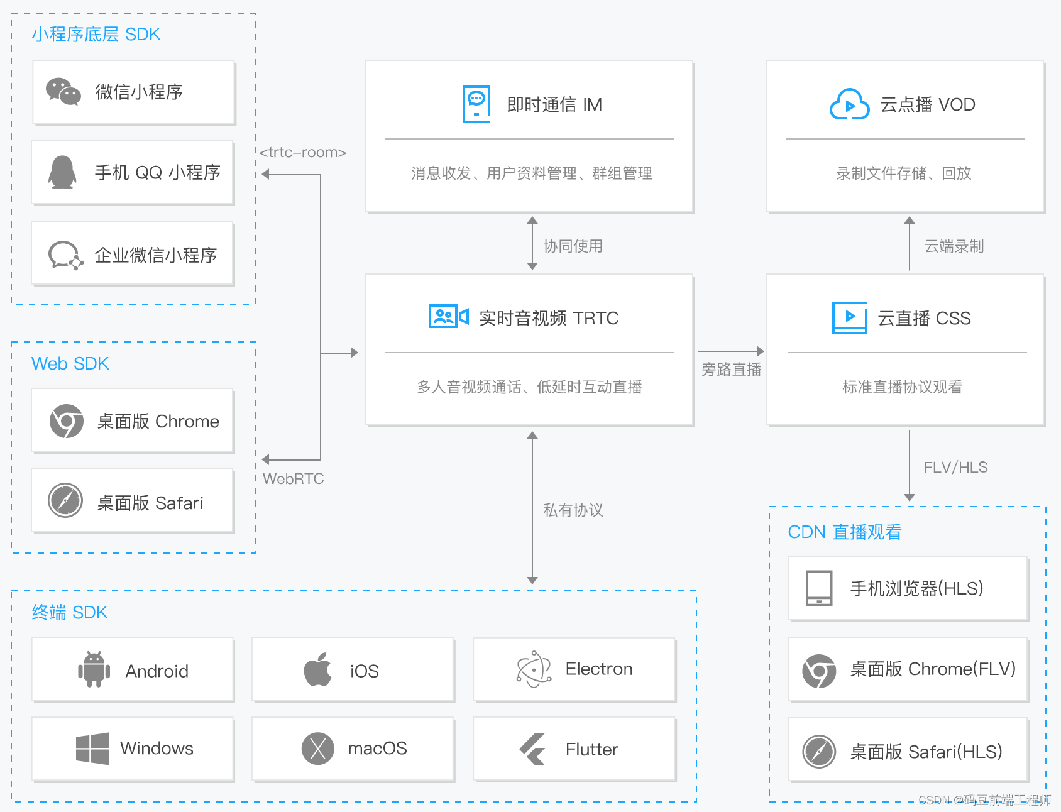Click the macOS label
1061x812 pixels.
pos(378,748)
